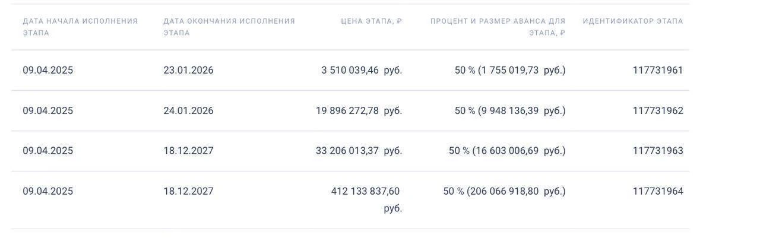This screenshot has height=238, width=760.
Task: Click the "Процент и размер аванса" column header
Action: pos(498,27)
